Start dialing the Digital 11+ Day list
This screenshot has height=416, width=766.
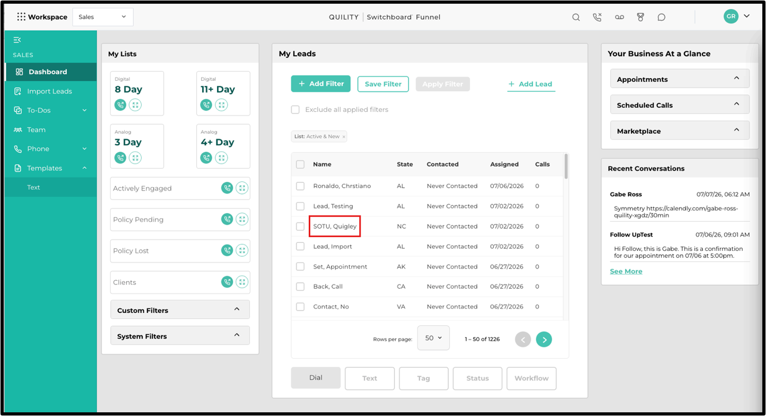pos(206,105)
